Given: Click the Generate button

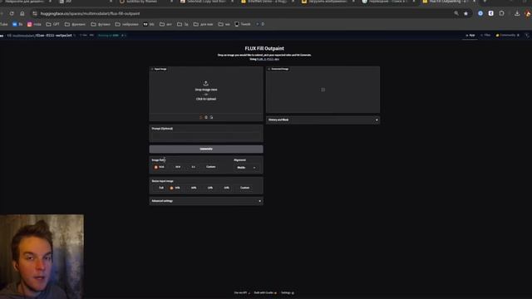Looking at the screenshot, I should pyautogui.click(x=206, y=149).
